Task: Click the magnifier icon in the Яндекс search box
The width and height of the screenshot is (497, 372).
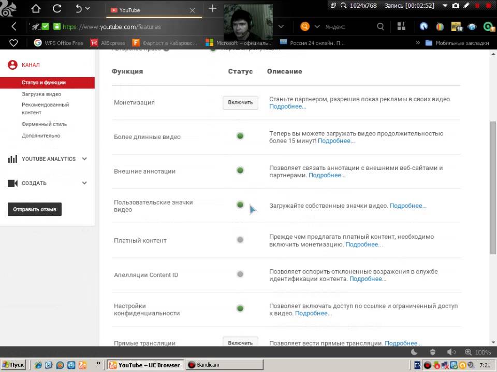Action: [x=381, y=26]
